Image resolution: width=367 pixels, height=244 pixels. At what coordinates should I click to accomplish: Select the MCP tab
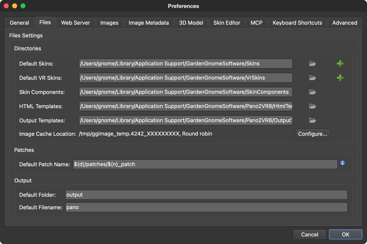click(256, 23)
